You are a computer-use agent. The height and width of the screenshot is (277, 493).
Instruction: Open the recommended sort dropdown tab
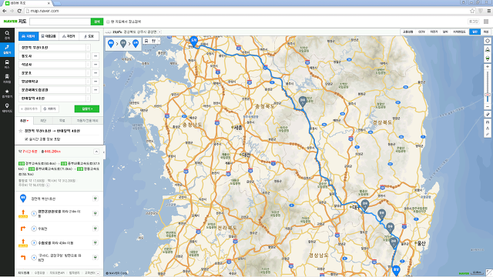coord(24,121)
